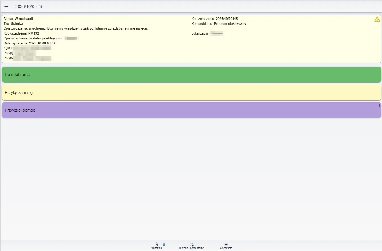Click the Załączniki label
Viewport: 382px width, 251px height.
tap(157, 248)
